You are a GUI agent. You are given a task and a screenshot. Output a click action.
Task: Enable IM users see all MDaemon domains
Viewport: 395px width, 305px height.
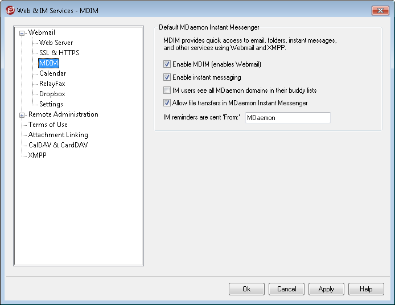click(167, 90)
